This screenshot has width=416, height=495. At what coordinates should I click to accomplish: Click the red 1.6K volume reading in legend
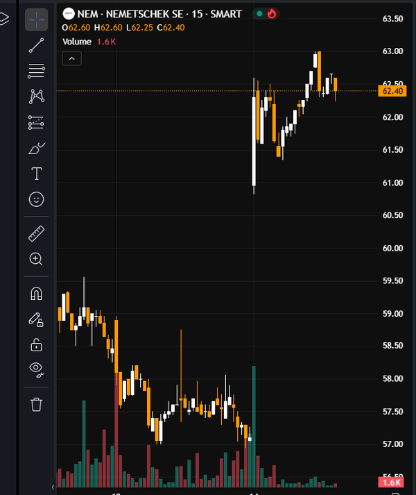[x=106, y=42]
